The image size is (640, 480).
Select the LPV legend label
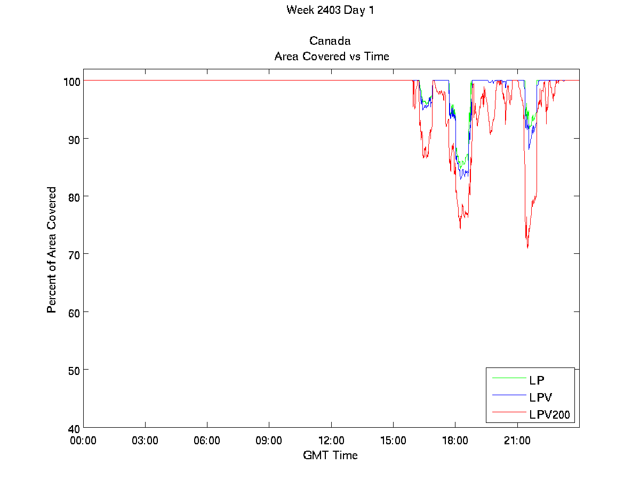coord(541,397)
